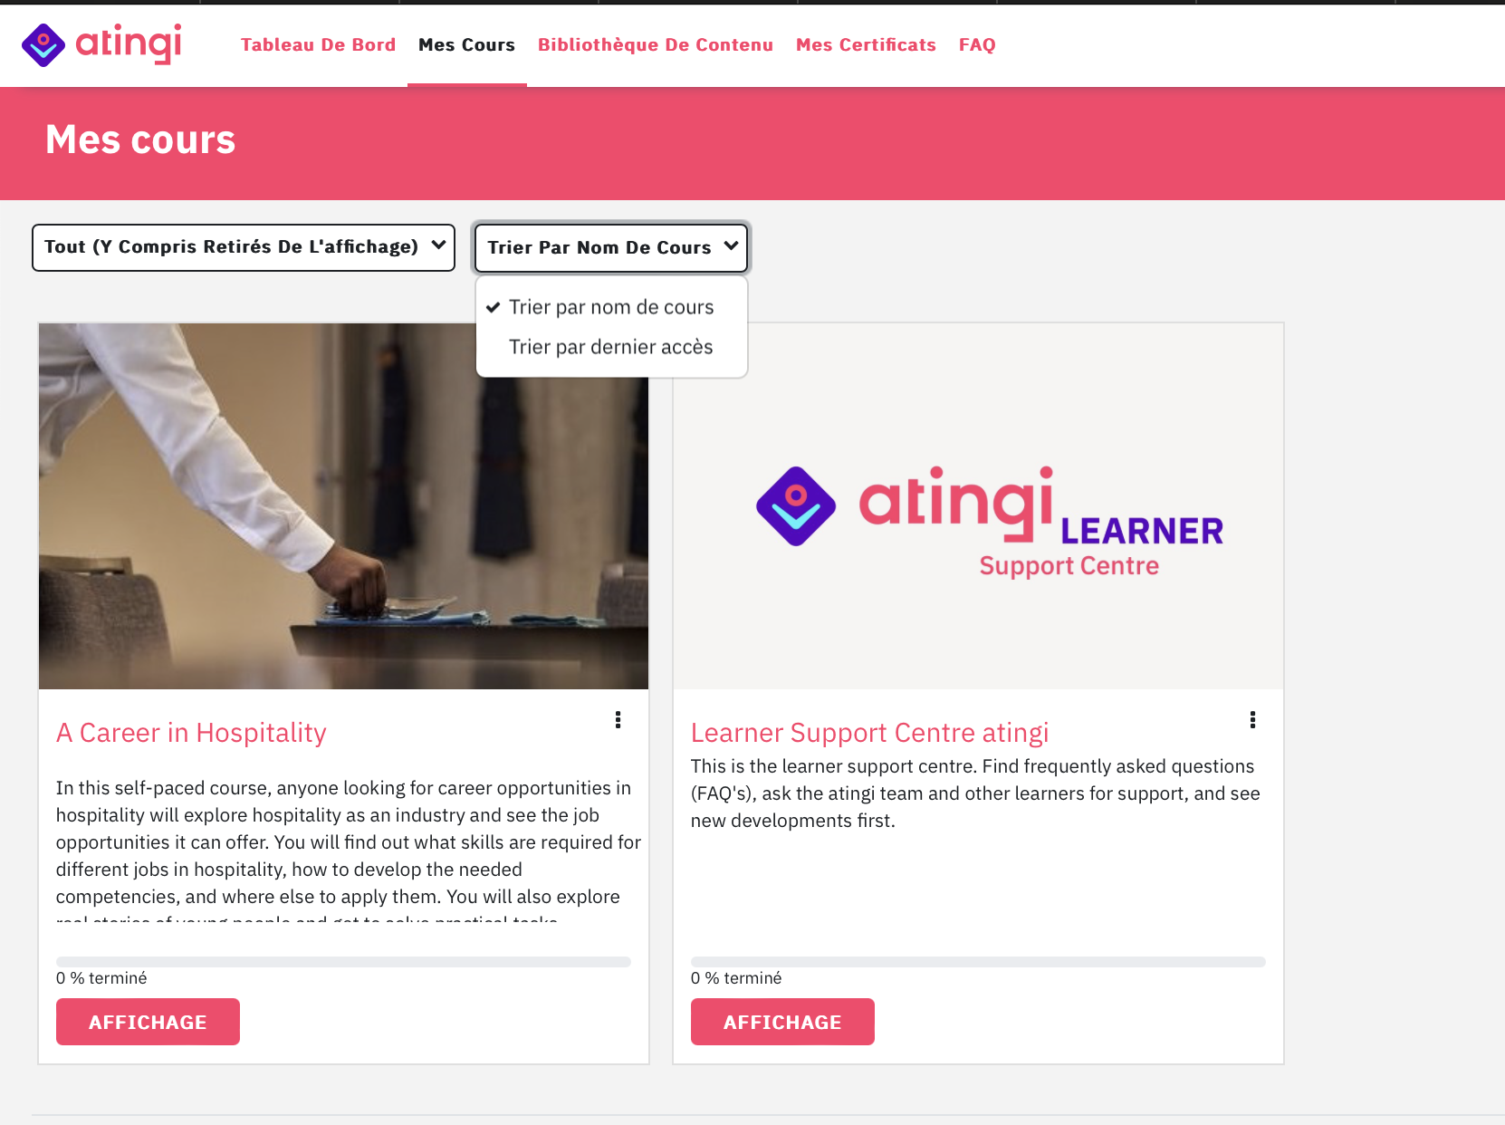Image resolution: width=1505 pixels, height=1125 pixels.
Task: Select the Trier par nom de cours option
Action: tap(611, 307)
